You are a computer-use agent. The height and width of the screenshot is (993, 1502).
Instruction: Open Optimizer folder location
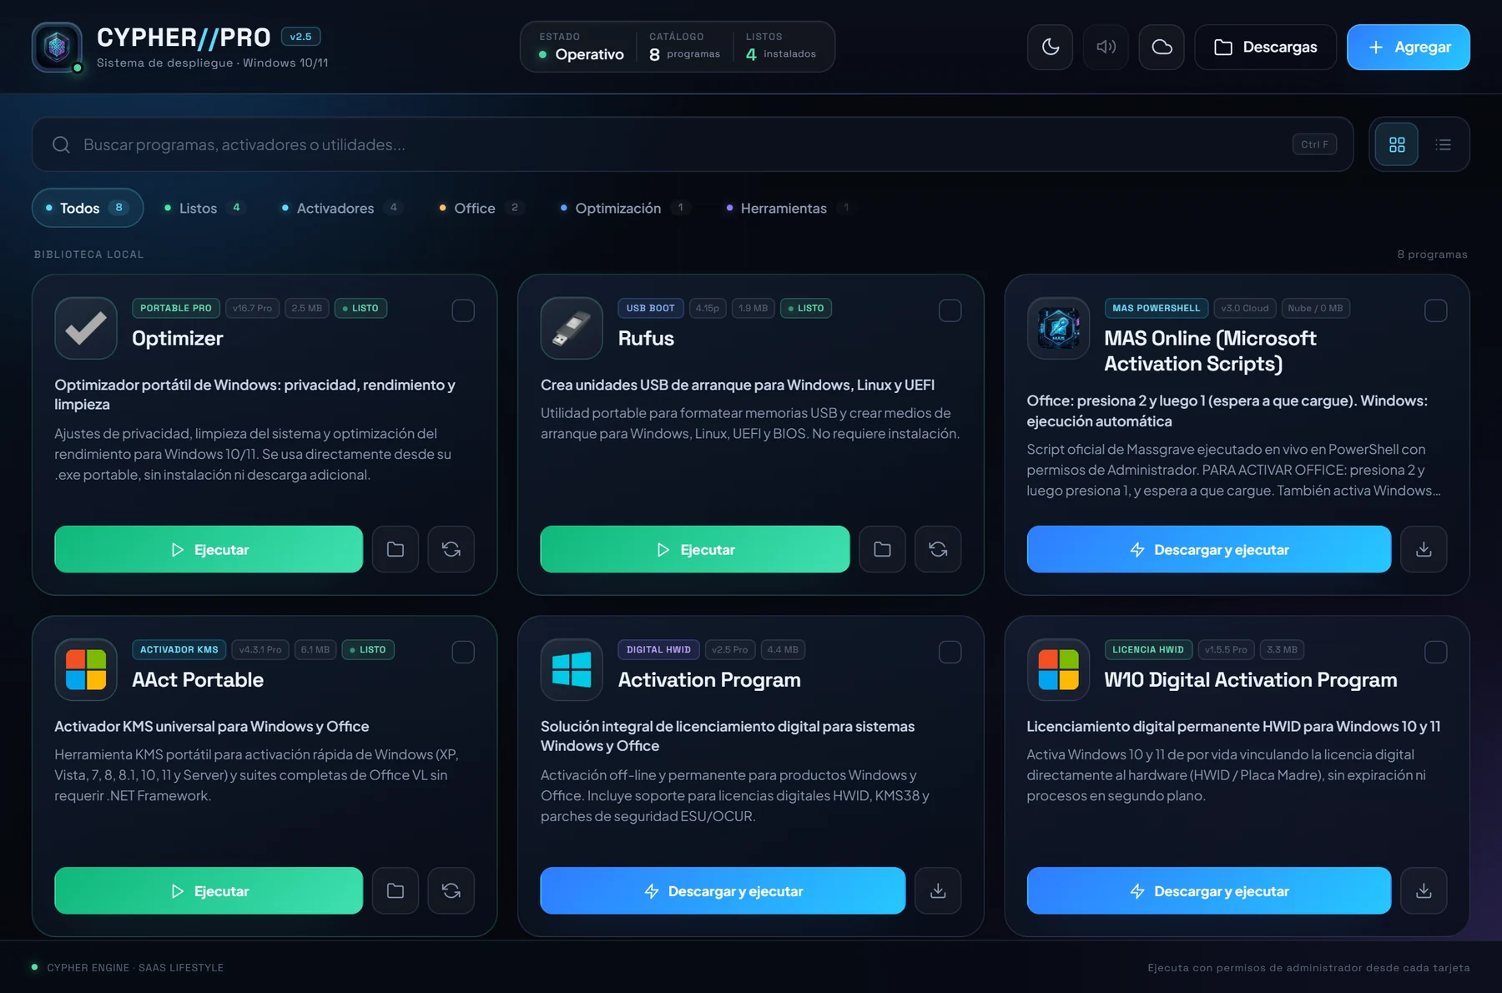pos(396,549)
